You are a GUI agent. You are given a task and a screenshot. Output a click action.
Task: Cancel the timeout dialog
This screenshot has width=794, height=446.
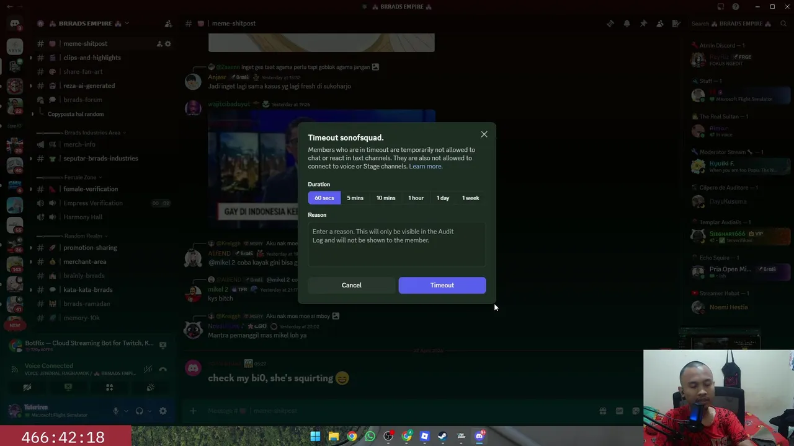click(x=351, y=285)
